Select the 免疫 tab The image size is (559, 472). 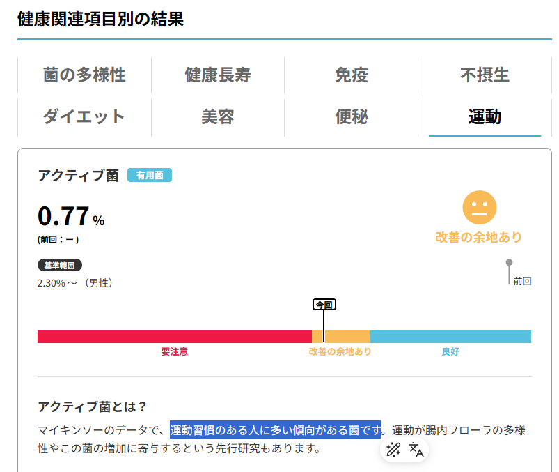(351, 75)
